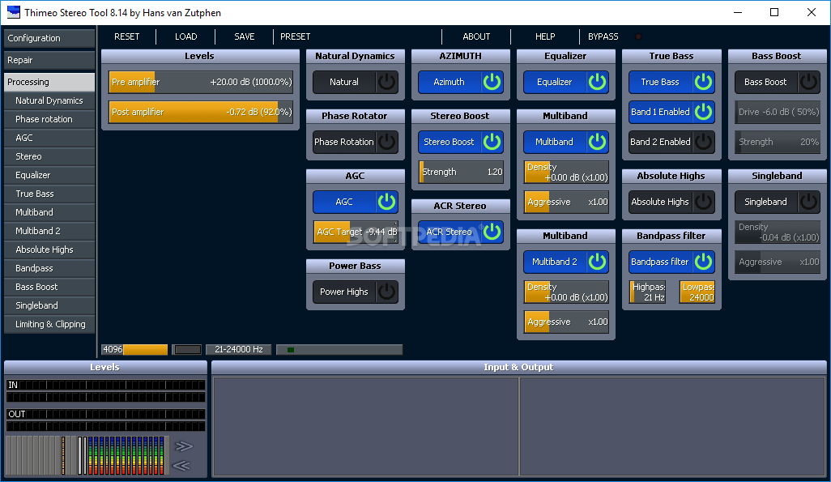Select the Processing section
Screen dimensions: 831x482
point(49,82)
